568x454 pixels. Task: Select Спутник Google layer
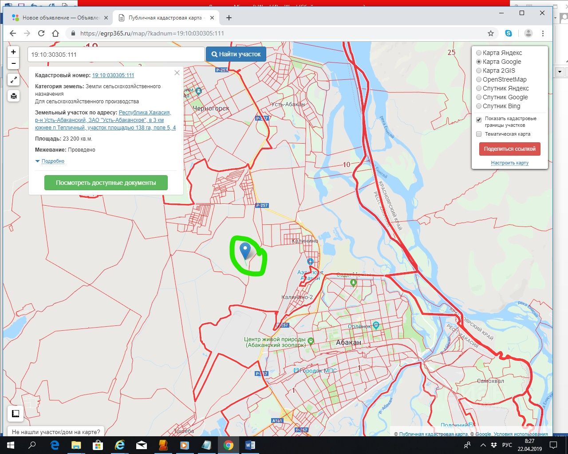click(479, 97)
